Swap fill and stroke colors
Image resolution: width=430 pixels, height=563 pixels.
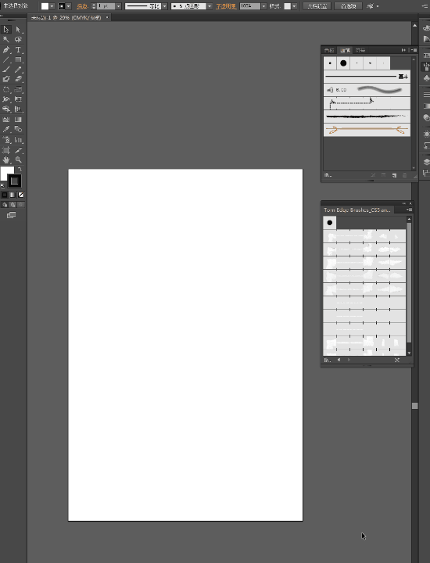(x=20, y=169)
